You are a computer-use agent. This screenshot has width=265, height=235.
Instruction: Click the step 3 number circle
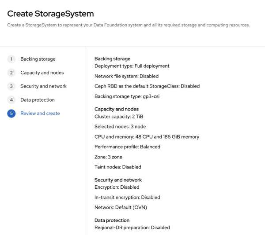(x=11, y=86)
